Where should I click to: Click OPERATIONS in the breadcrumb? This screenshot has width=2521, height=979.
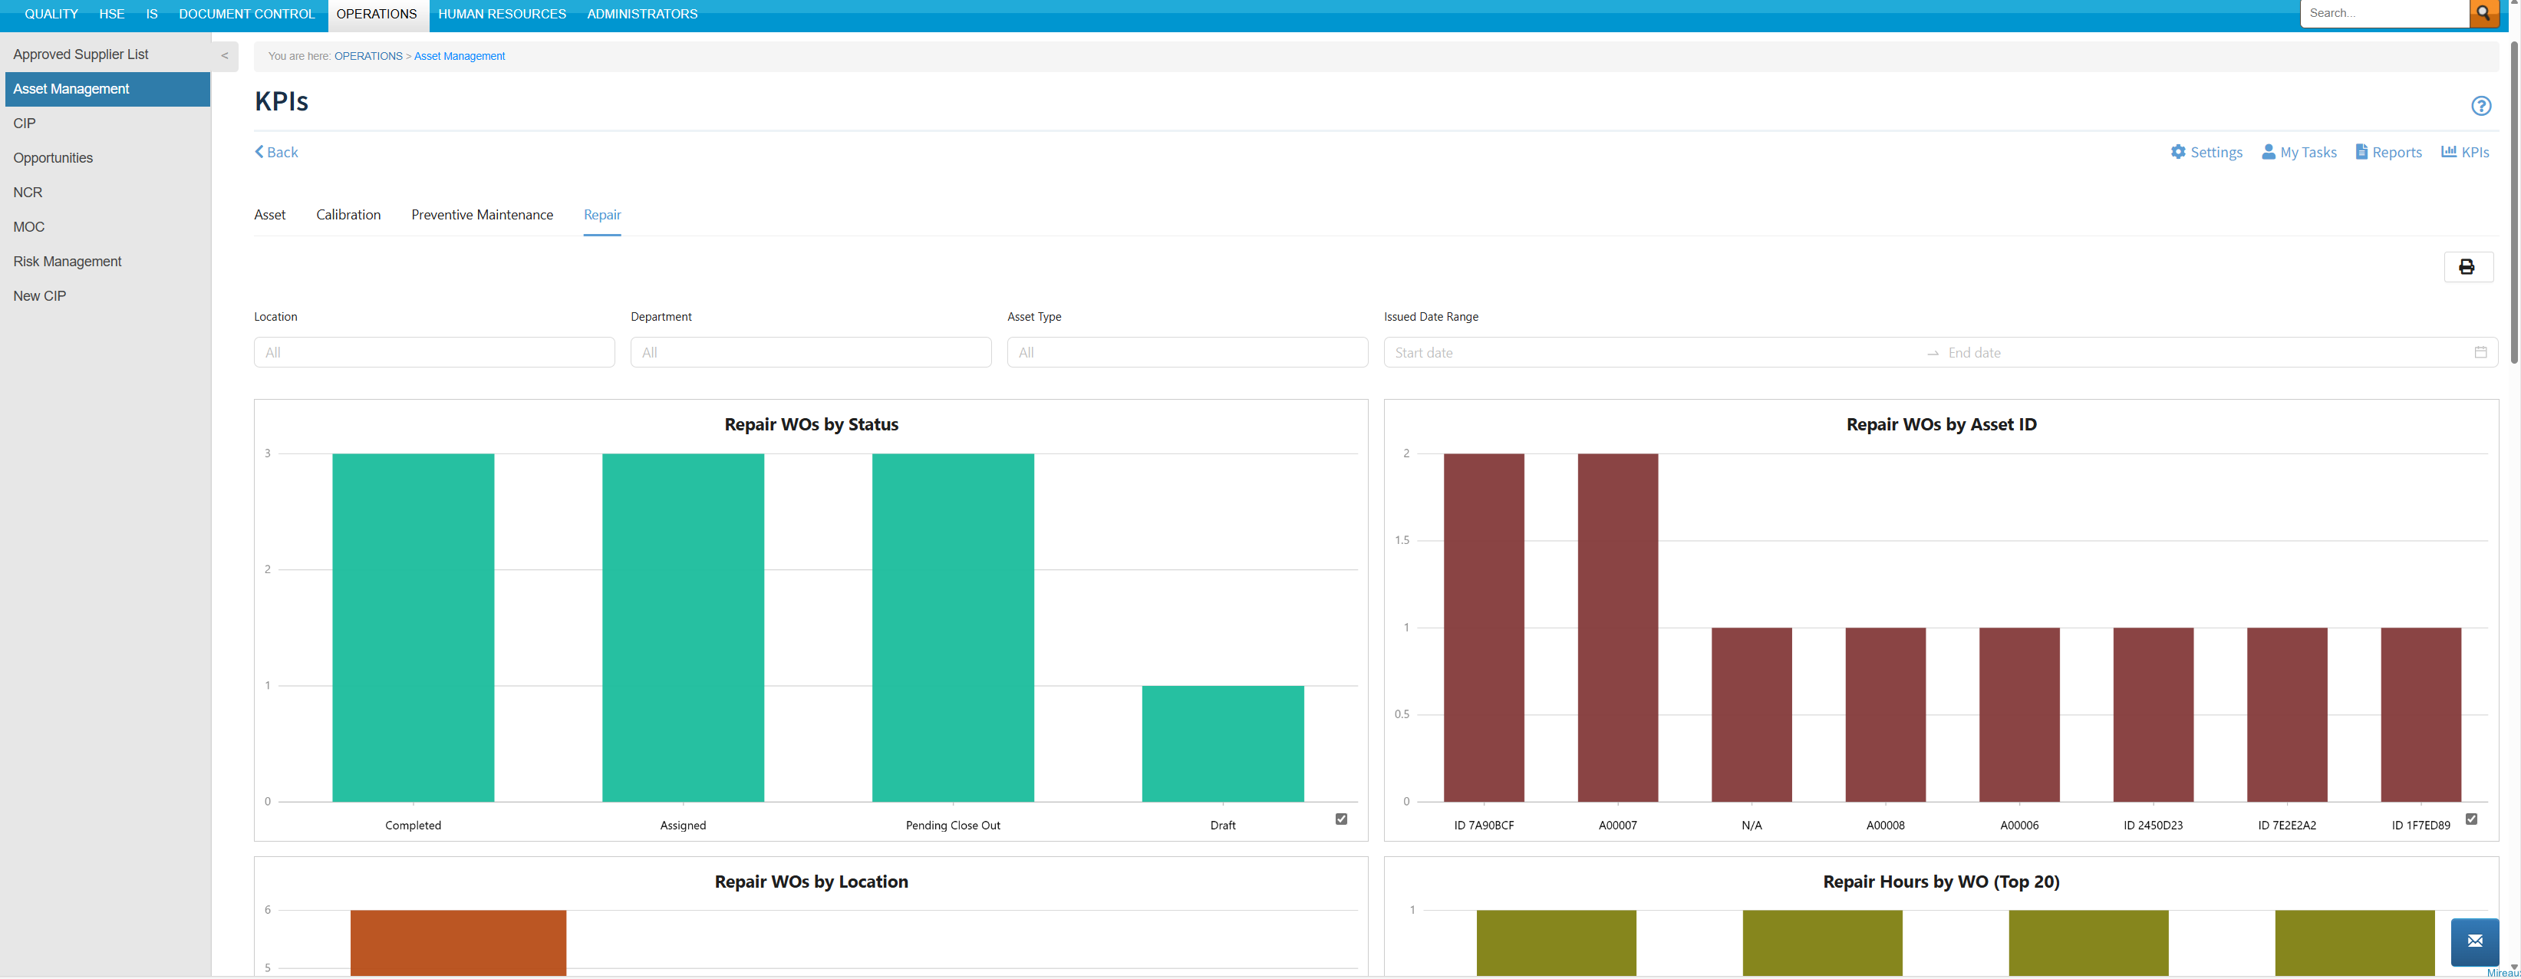369,56
